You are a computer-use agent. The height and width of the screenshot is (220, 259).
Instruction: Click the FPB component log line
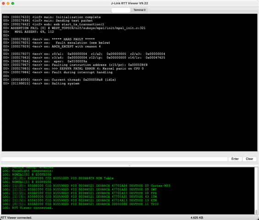point(79,193)
